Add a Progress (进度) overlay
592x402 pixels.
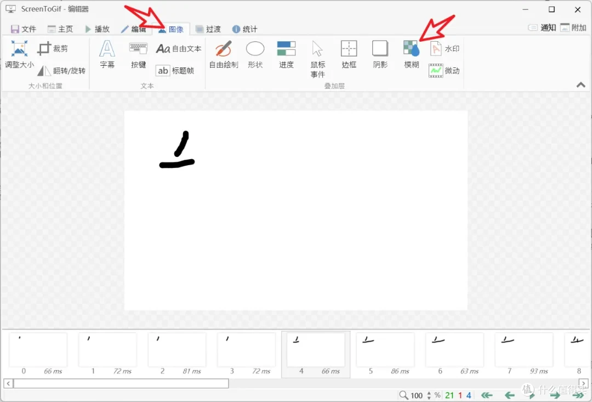(x=286, y=55)
